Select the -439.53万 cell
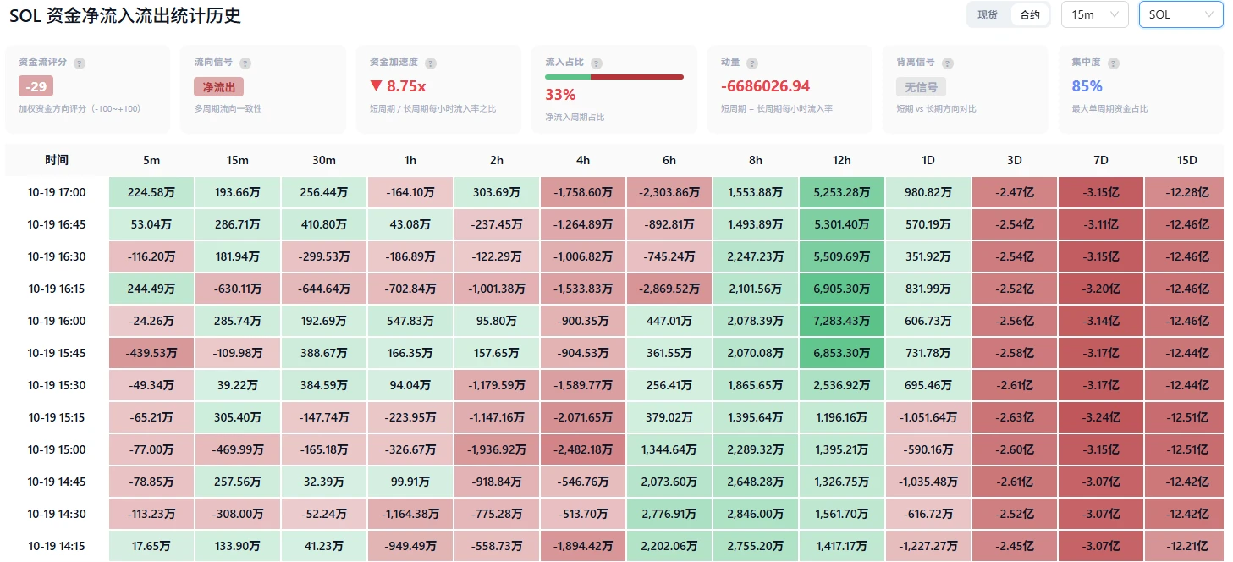Image resolution: width=1233 pixels, height=562 pixels. pos(151,353)
